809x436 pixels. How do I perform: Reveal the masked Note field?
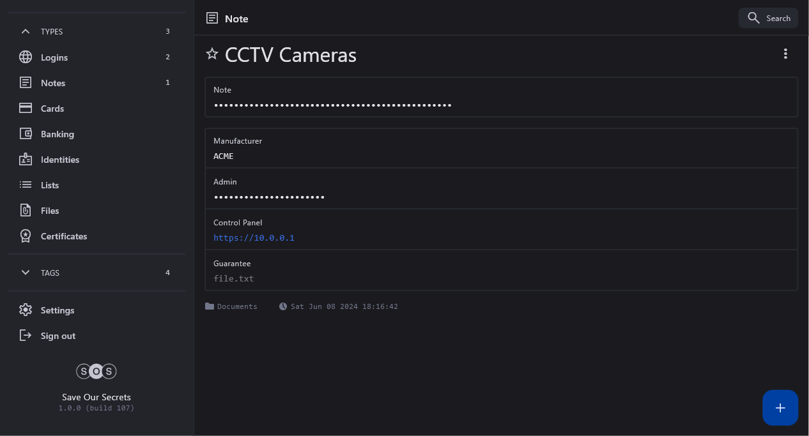(x=332, y=105)
